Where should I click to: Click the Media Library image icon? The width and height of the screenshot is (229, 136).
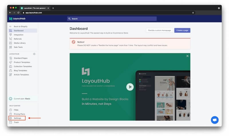point(11,43)
